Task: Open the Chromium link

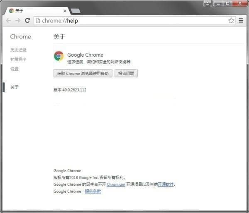Action: (x=116, y=185)
